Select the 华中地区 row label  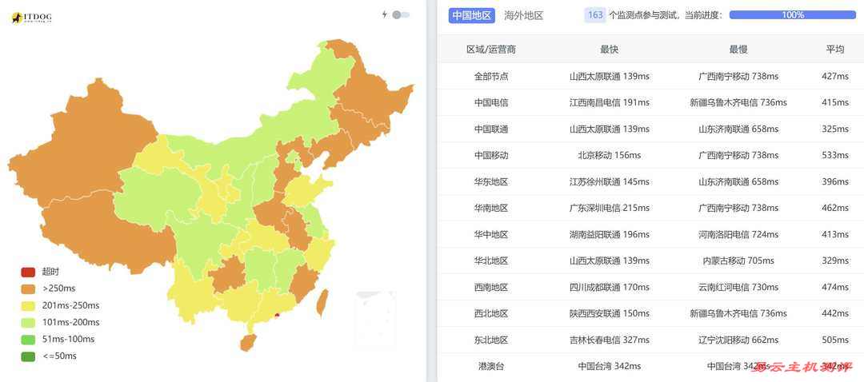(491, 234)
